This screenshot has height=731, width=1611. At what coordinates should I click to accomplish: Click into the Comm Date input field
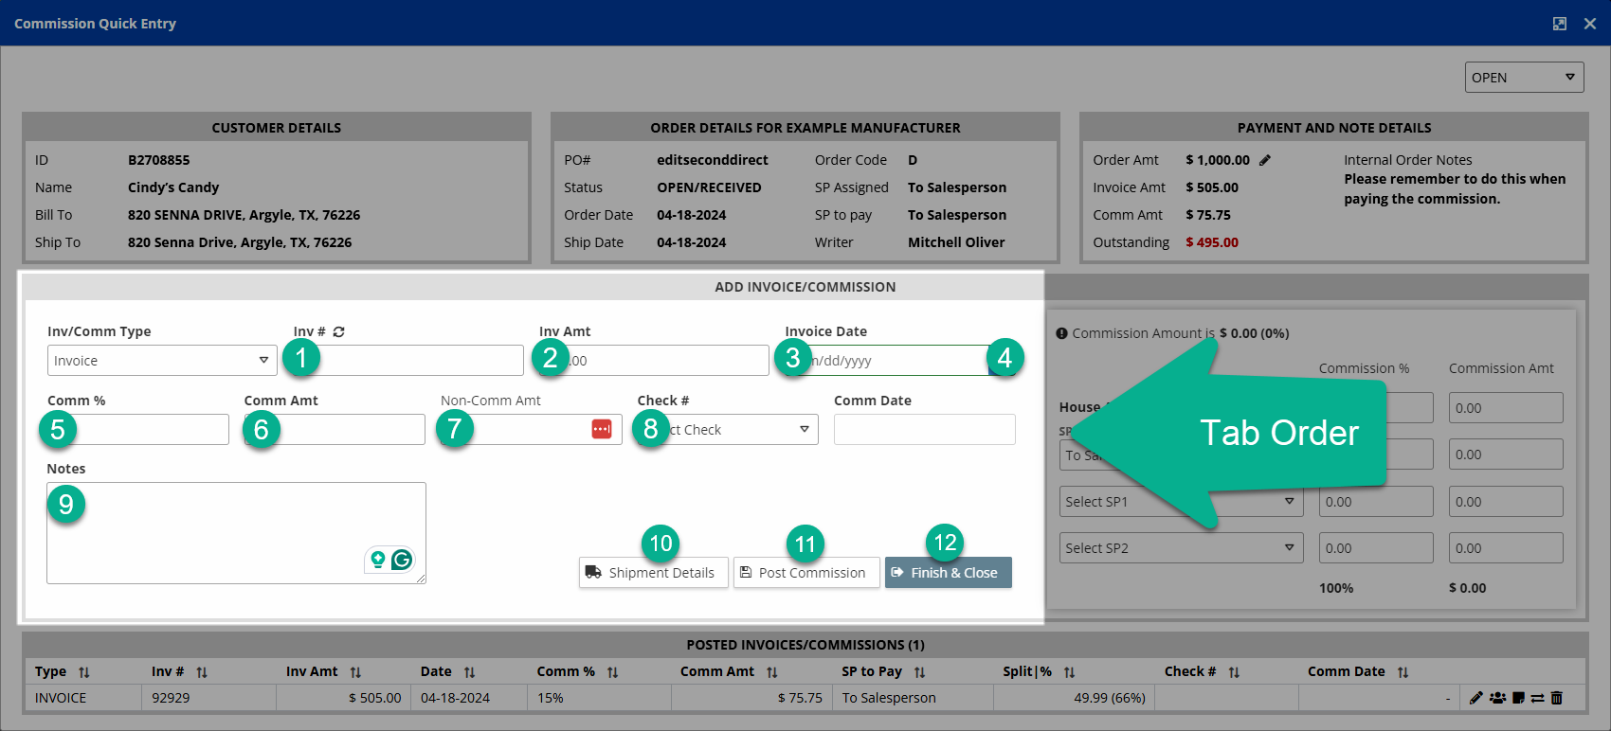point(924,430)
